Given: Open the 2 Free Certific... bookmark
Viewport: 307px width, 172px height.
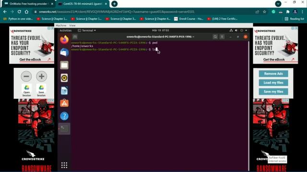Looking at the screenshot, I should pyautogui.click(x=223, y=19).
